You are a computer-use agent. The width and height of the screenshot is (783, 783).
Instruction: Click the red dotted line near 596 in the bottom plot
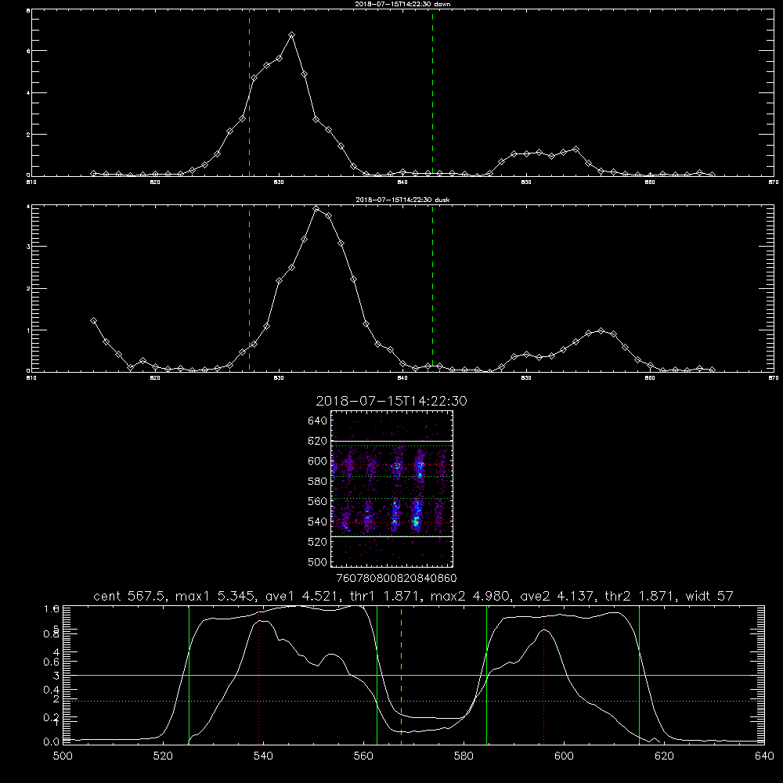543,675
